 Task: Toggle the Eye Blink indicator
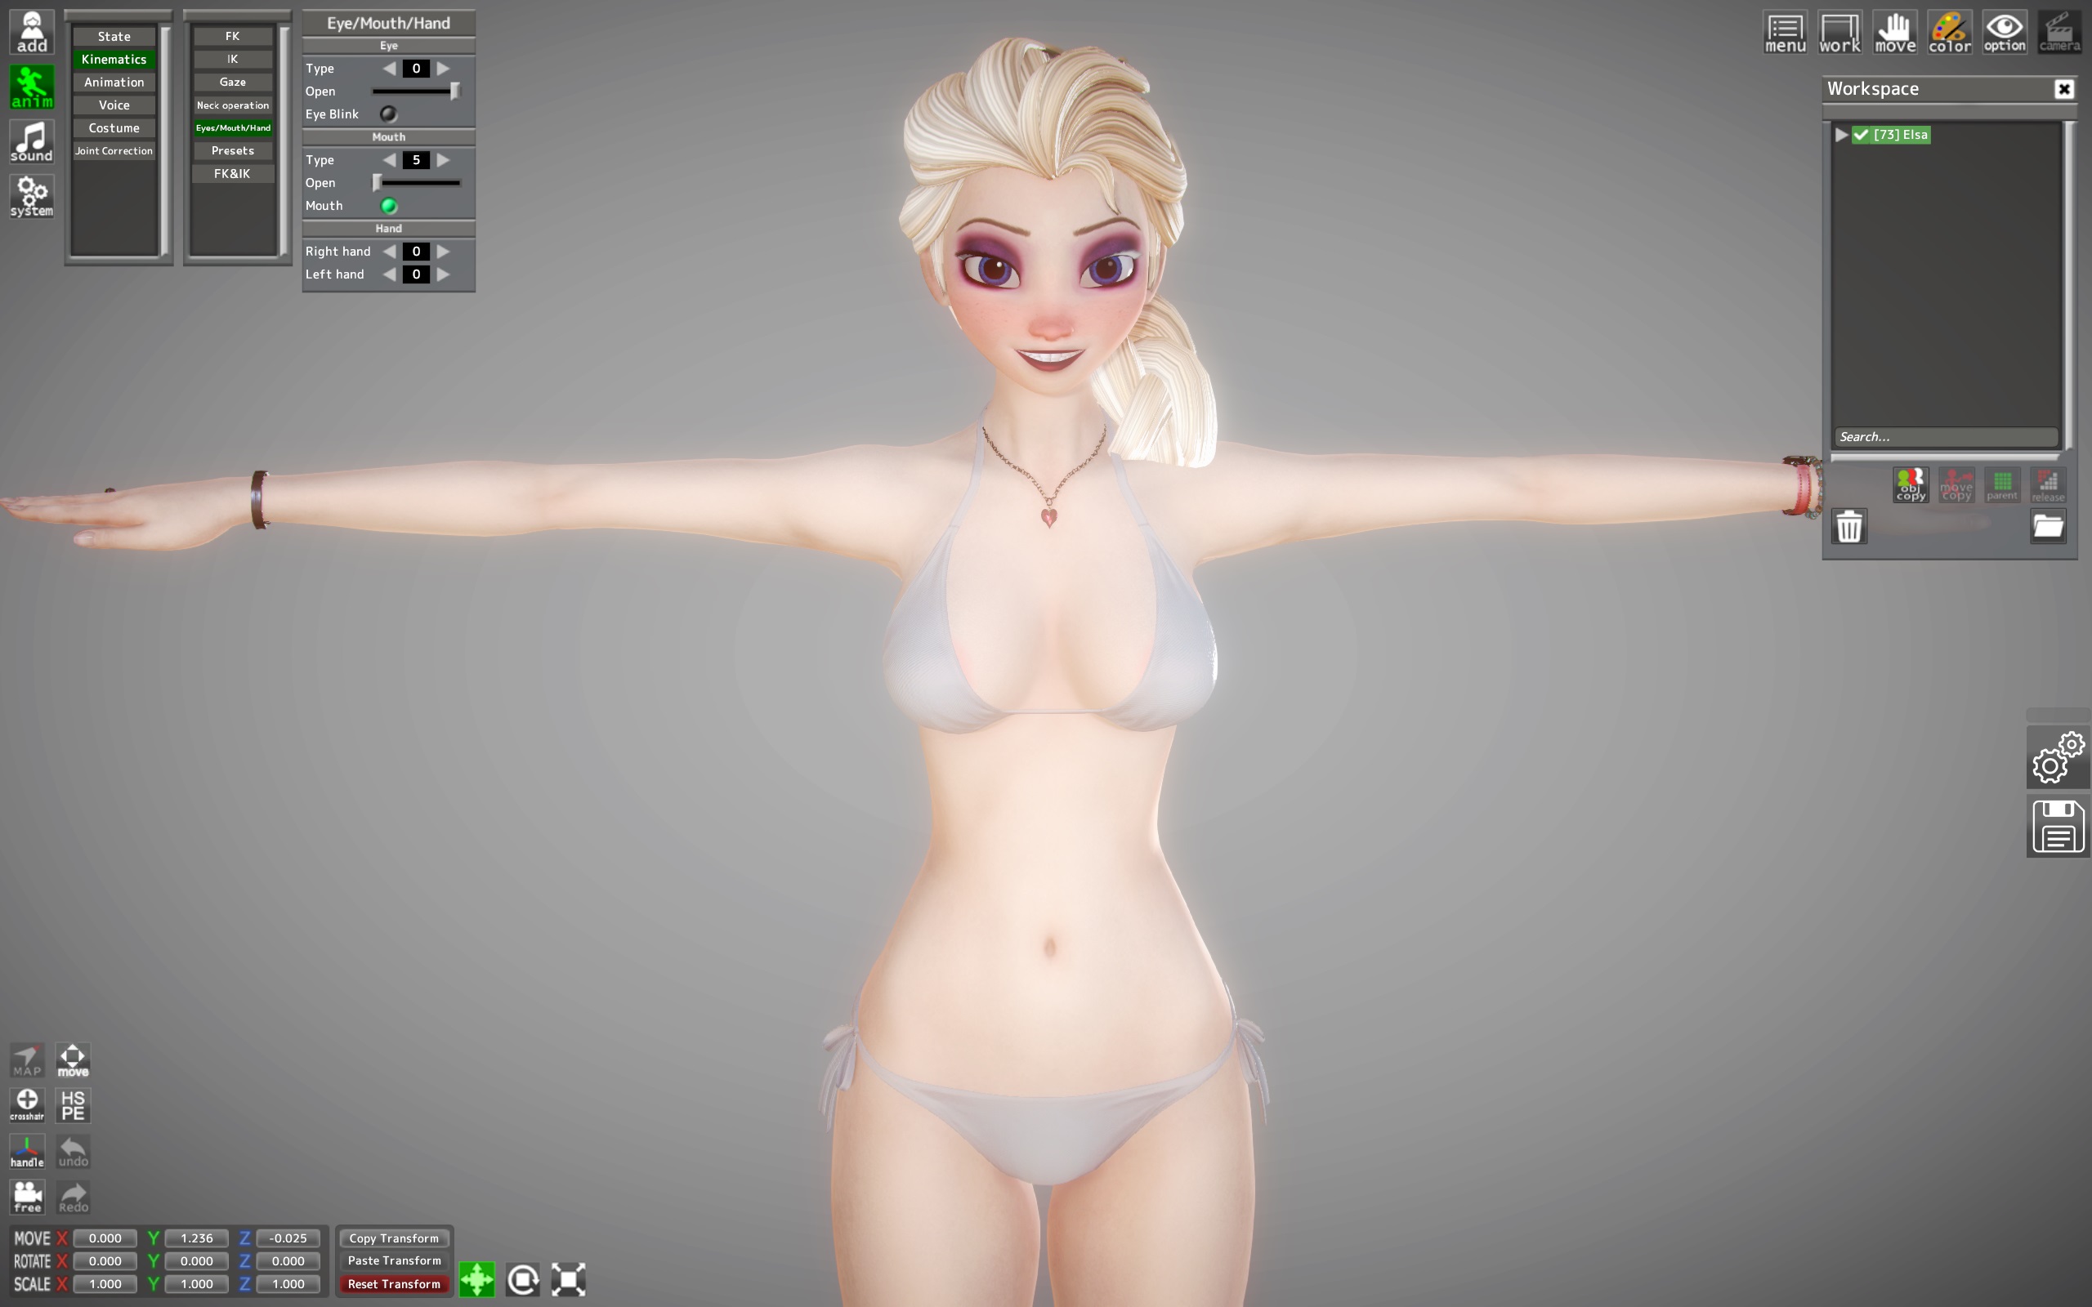pos(388,114)
